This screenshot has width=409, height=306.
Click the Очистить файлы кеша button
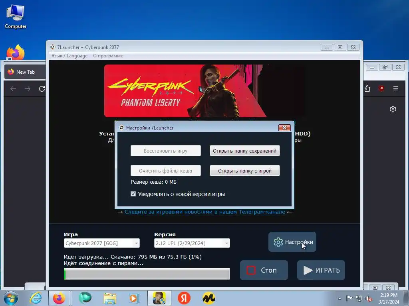(166, 171)
